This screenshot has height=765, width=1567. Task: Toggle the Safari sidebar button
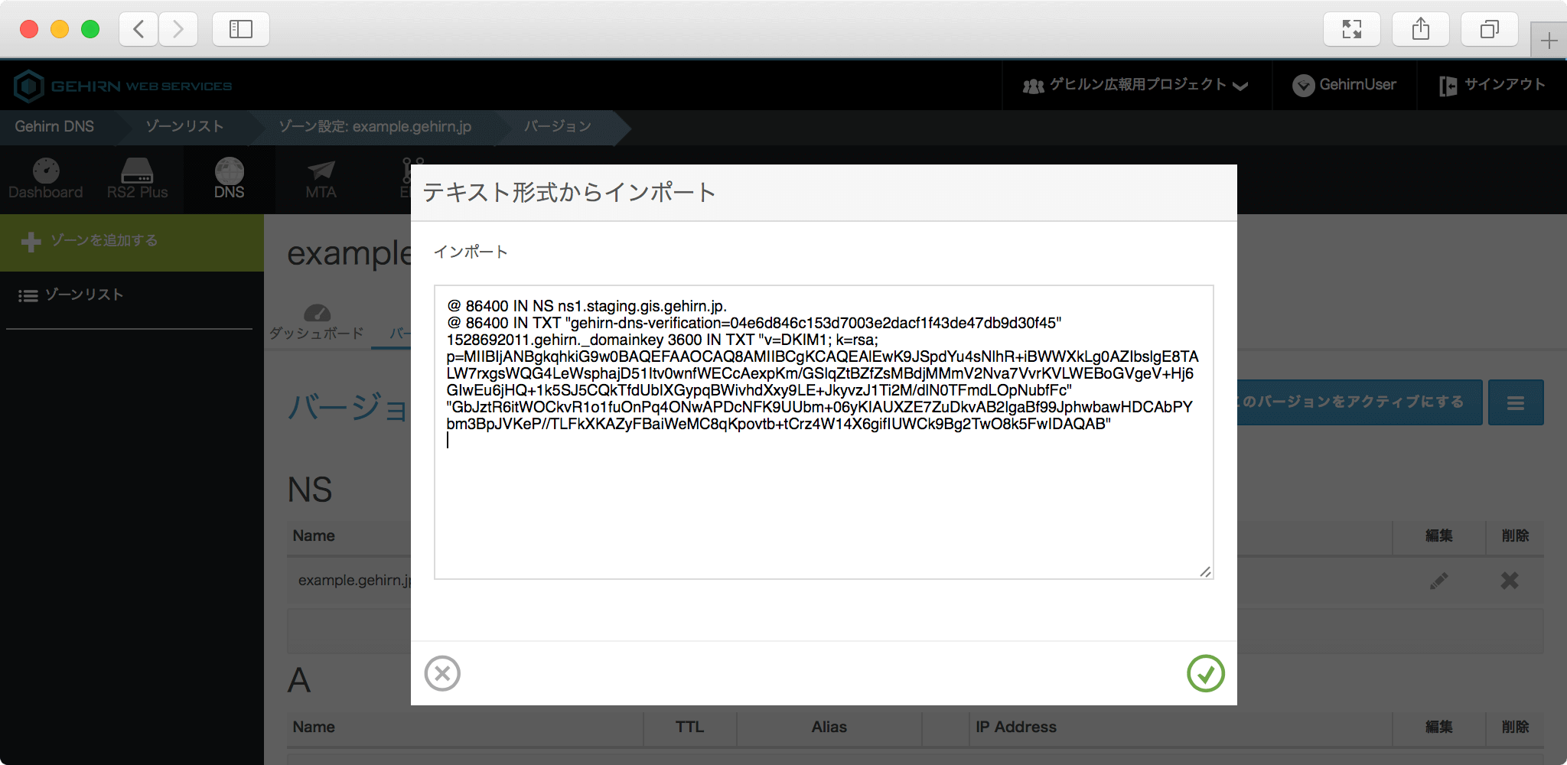pyautogui.click(x=241, y=29)
